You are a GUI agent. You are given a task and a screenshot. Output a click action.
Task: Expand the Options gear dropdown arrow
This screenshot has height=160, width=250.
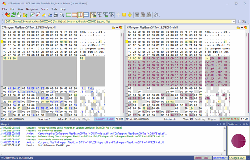(160, 16)
